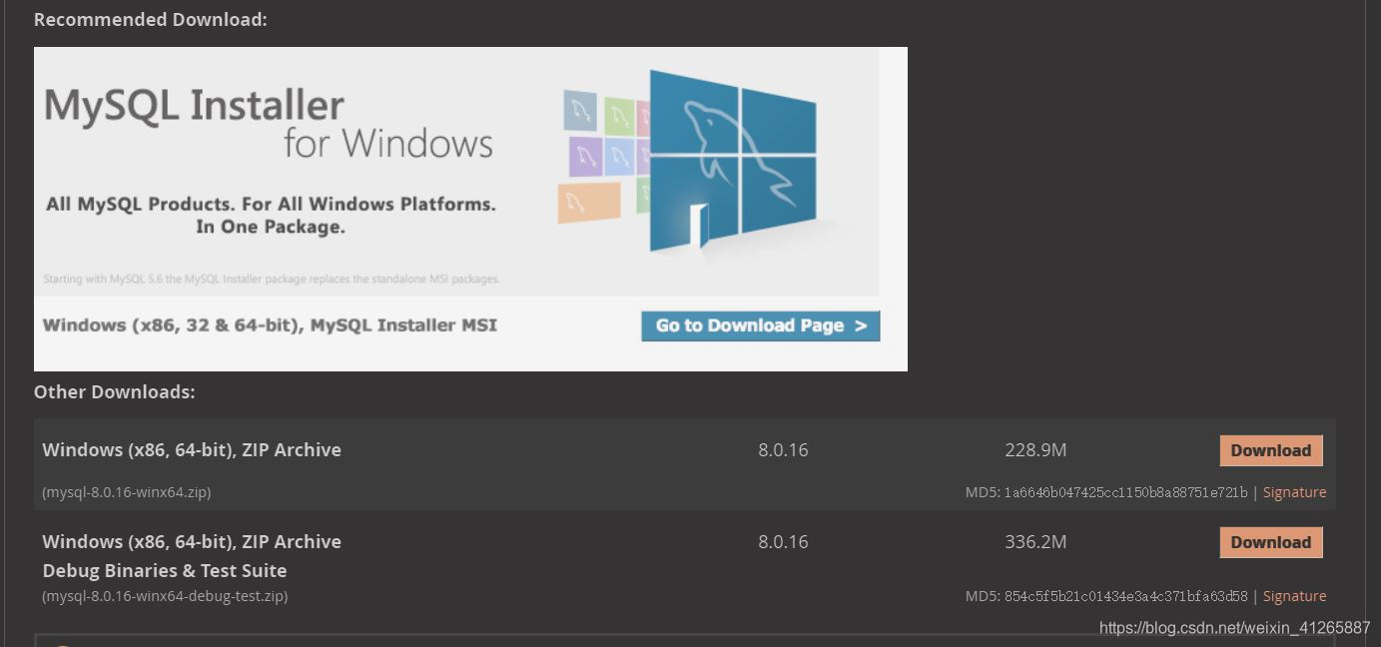
Task: Open Signature link for mysql-8.0.16-winx64.zip
Action: (x=1294, y=492)
